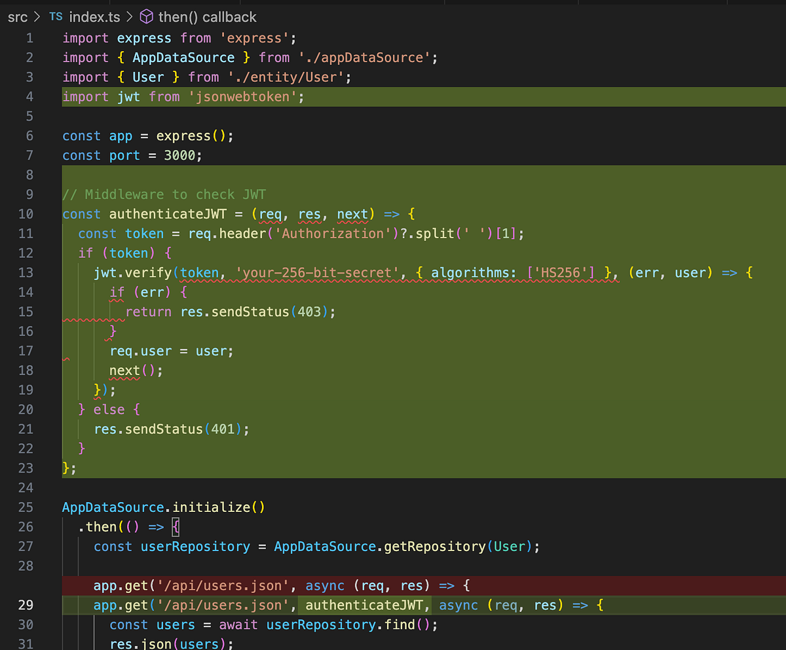The image size is (786, 650).
Task: Click the User import on line 3
Action: click(x=148, y=77)
